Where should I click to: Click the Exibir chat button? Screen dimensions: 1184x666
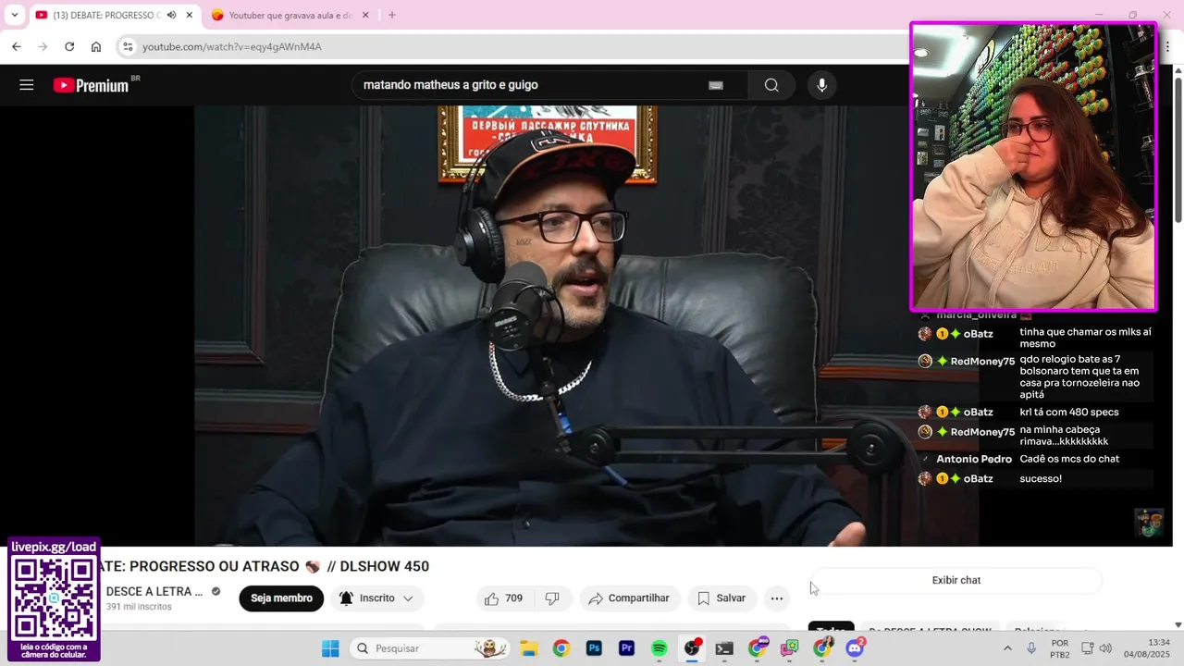tap(956, 580)
